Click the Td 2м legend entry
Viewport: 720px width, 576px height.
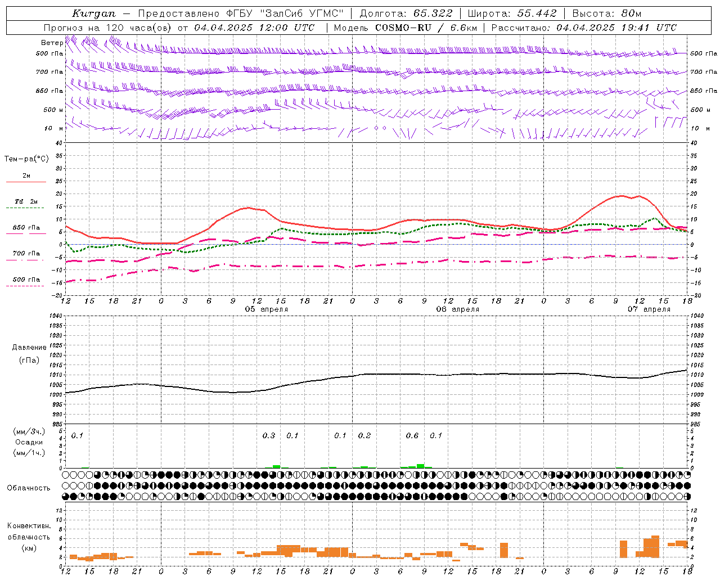tap(26, 201)
